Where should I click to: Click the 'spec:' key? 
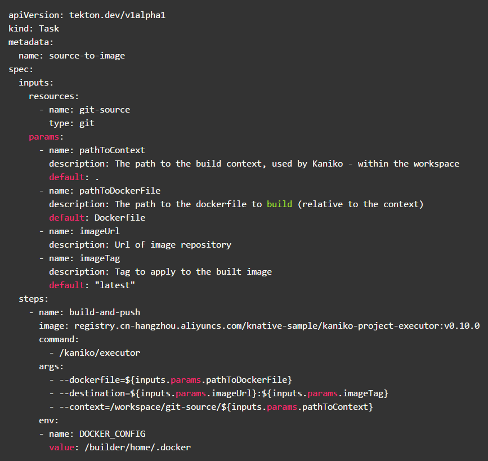(x=21, y=69)
